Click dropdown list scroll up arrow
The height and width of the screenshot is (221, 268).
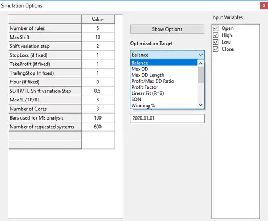click(201, 63)
